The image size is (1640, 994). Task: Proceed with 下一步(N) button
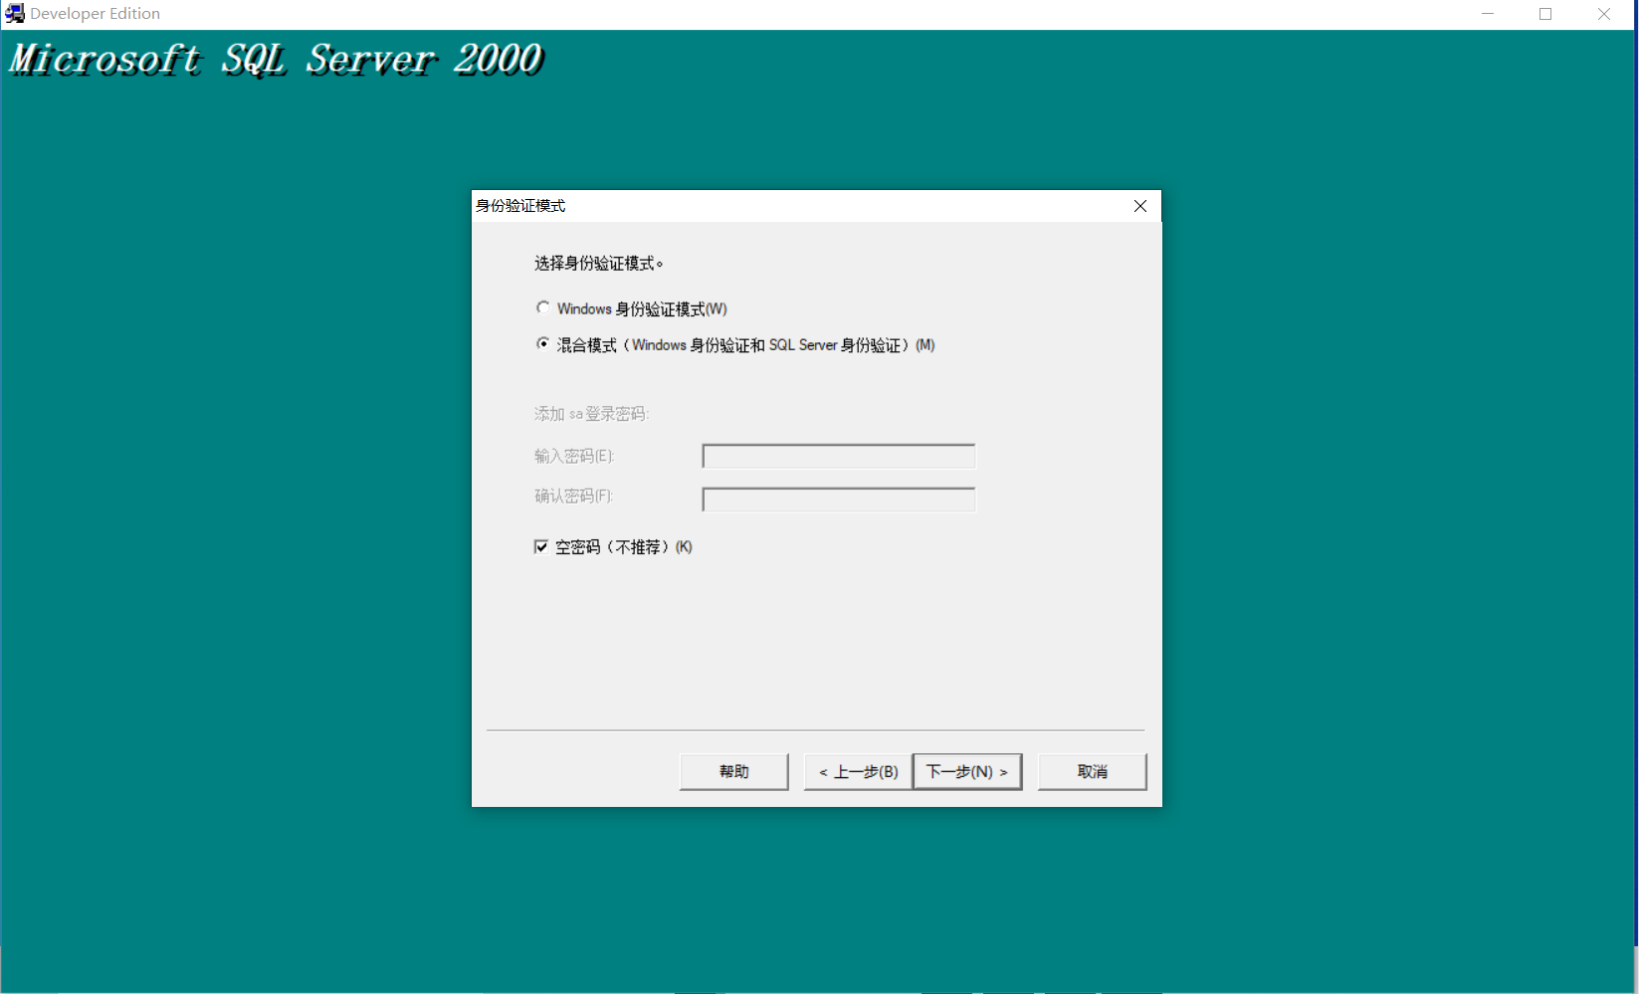(x=967, y=772)
